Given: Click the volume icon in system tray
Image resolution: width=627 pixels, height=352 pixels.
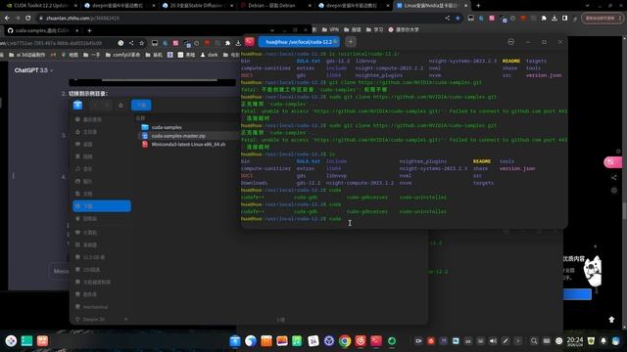Looking at the screenshot, I should [493, 341].
